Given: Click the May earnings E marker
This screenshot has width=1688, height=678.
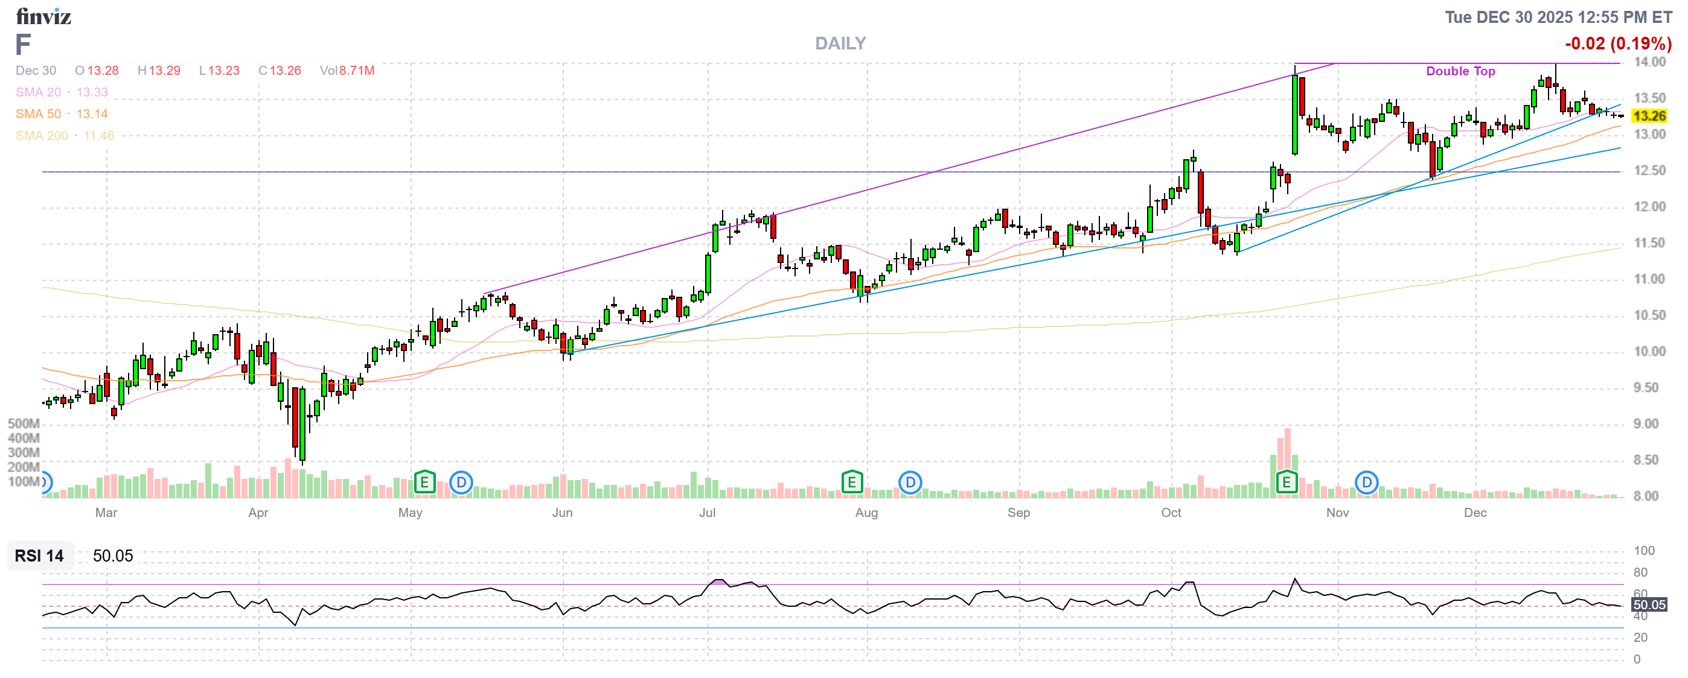Looking at the screenshot, I should (x=424, y=483).
